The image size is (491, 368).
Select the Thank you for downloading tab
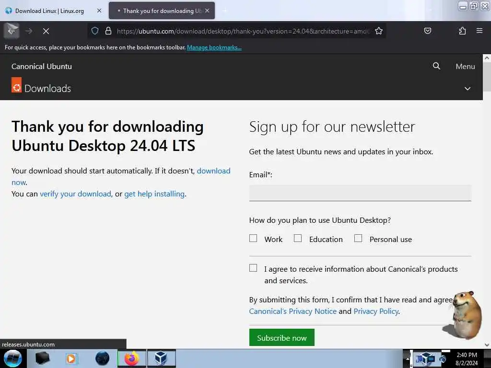coord(162,11)
